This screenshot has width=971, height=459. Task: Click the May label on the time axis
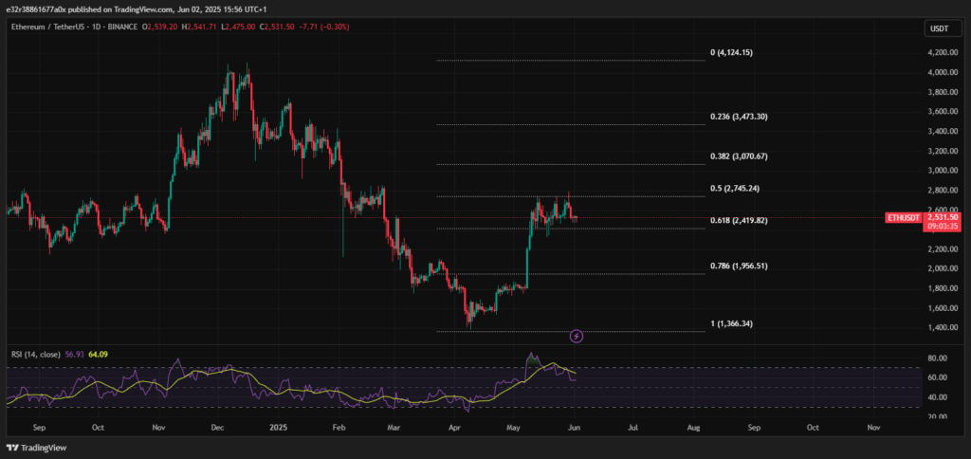(x=514, y=428)
